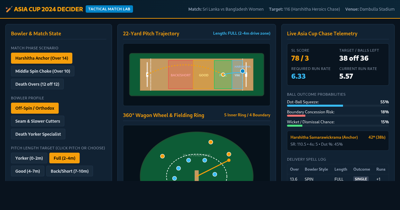Click the GOOD length zone on the pitch

pos(204,75)
